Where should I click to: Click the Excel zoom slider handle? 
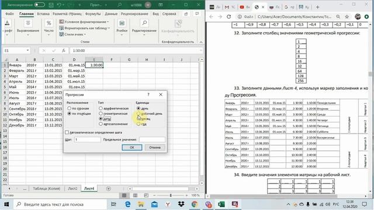click(171, 195)
